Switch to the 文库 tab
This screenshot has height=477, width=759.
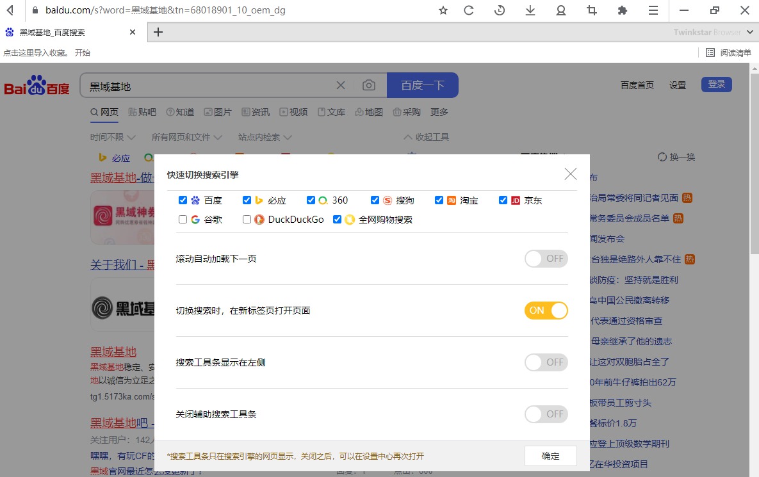(x=332, y=112)
